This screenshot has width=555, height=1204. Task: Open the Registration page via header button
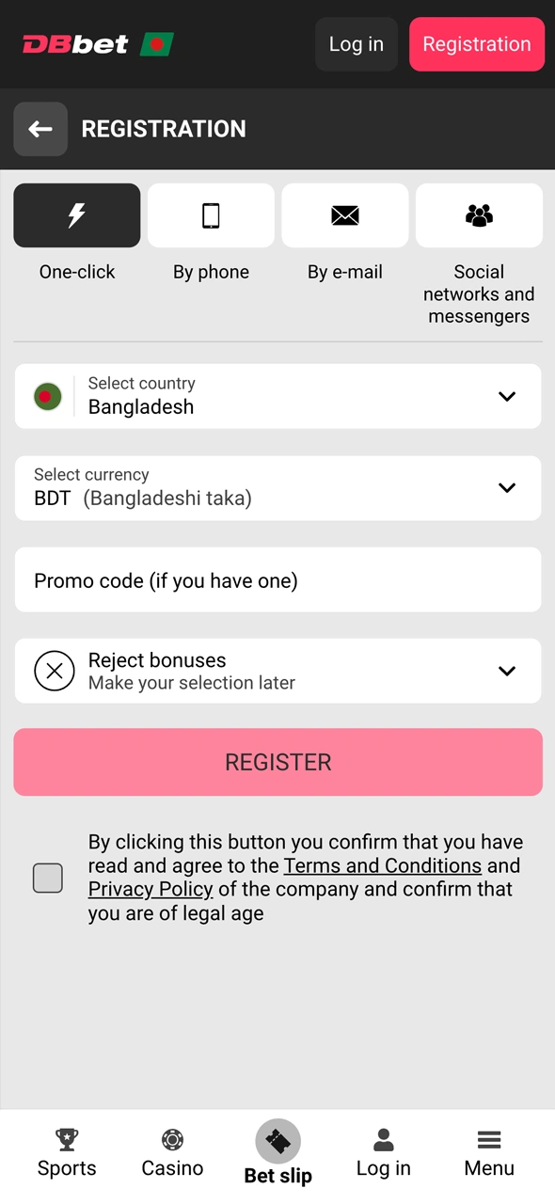click(477, 44)
